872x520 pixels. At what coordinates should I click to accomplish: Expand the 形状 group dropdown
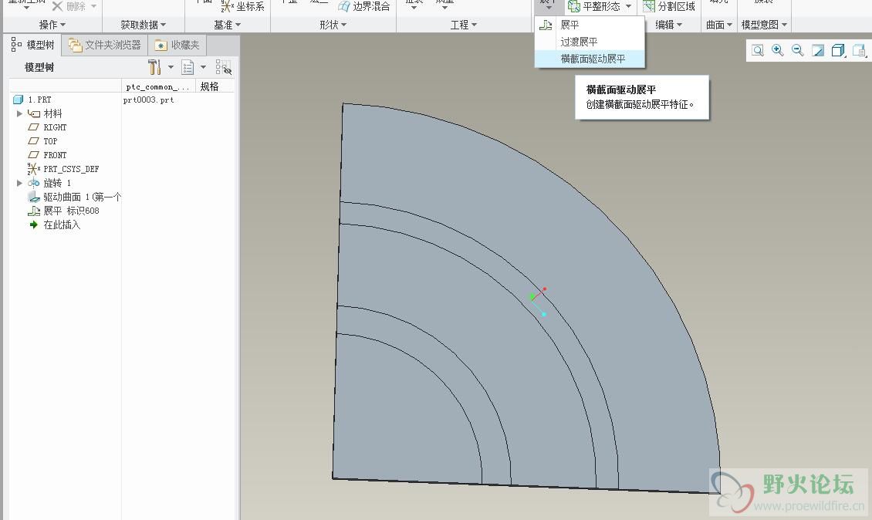pos(333,25)
